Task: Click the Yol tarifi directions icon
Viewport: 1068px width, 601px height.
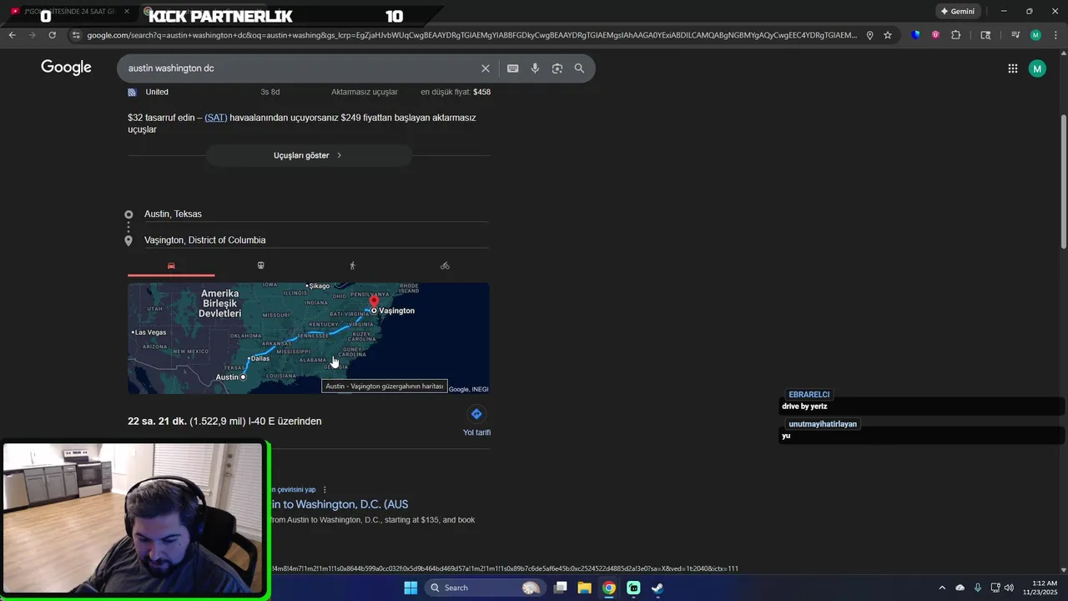Action: (x=476, y=414)
